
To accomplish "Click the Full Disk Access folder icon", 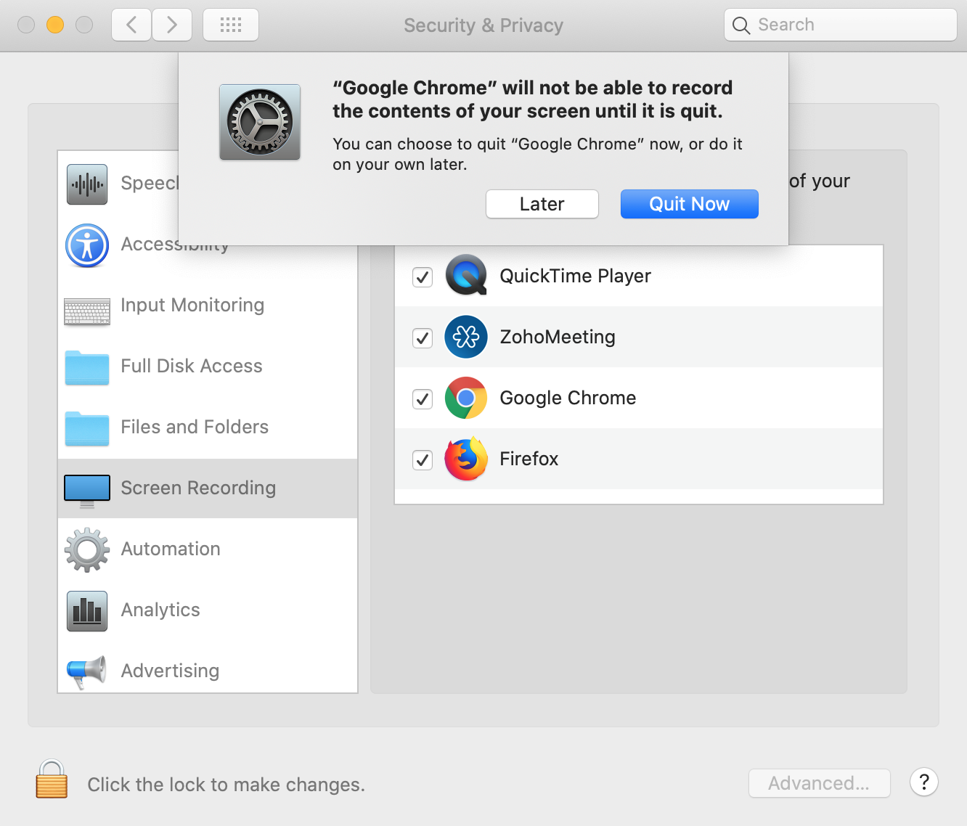I will coord(87,367).
